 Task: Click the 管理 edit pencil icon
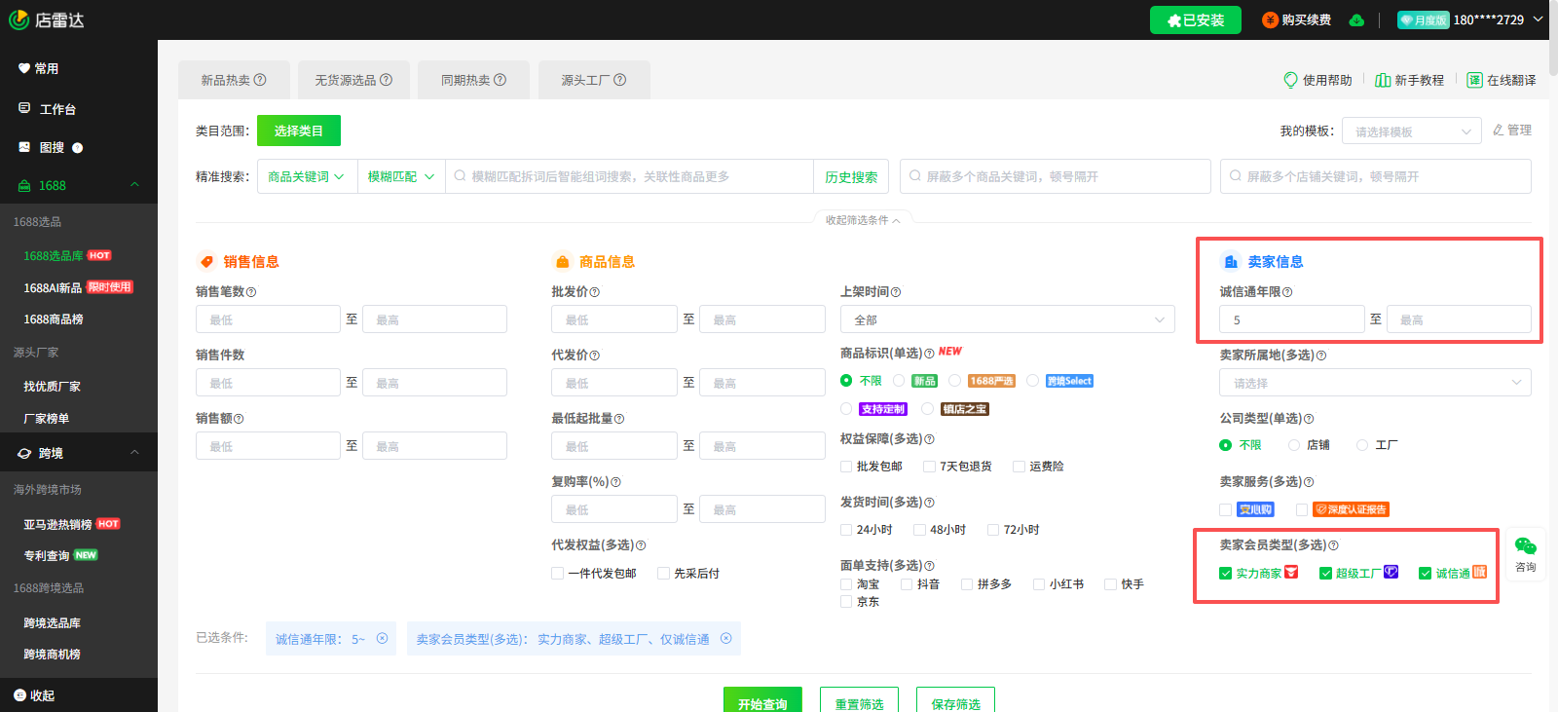tap(1499, 130)
